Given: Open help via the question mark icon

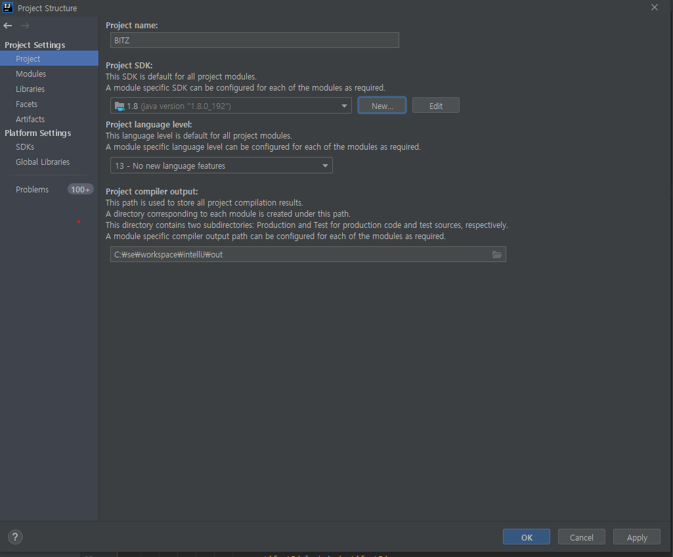Looking at the screenshot, I should [x=15, y=537].
